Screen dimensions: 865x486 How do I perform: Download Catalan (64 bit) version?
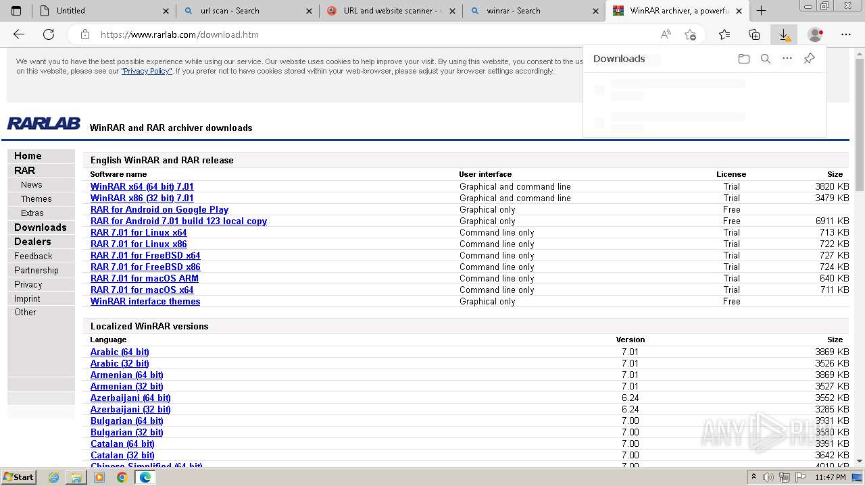click(x=122, y=444)
